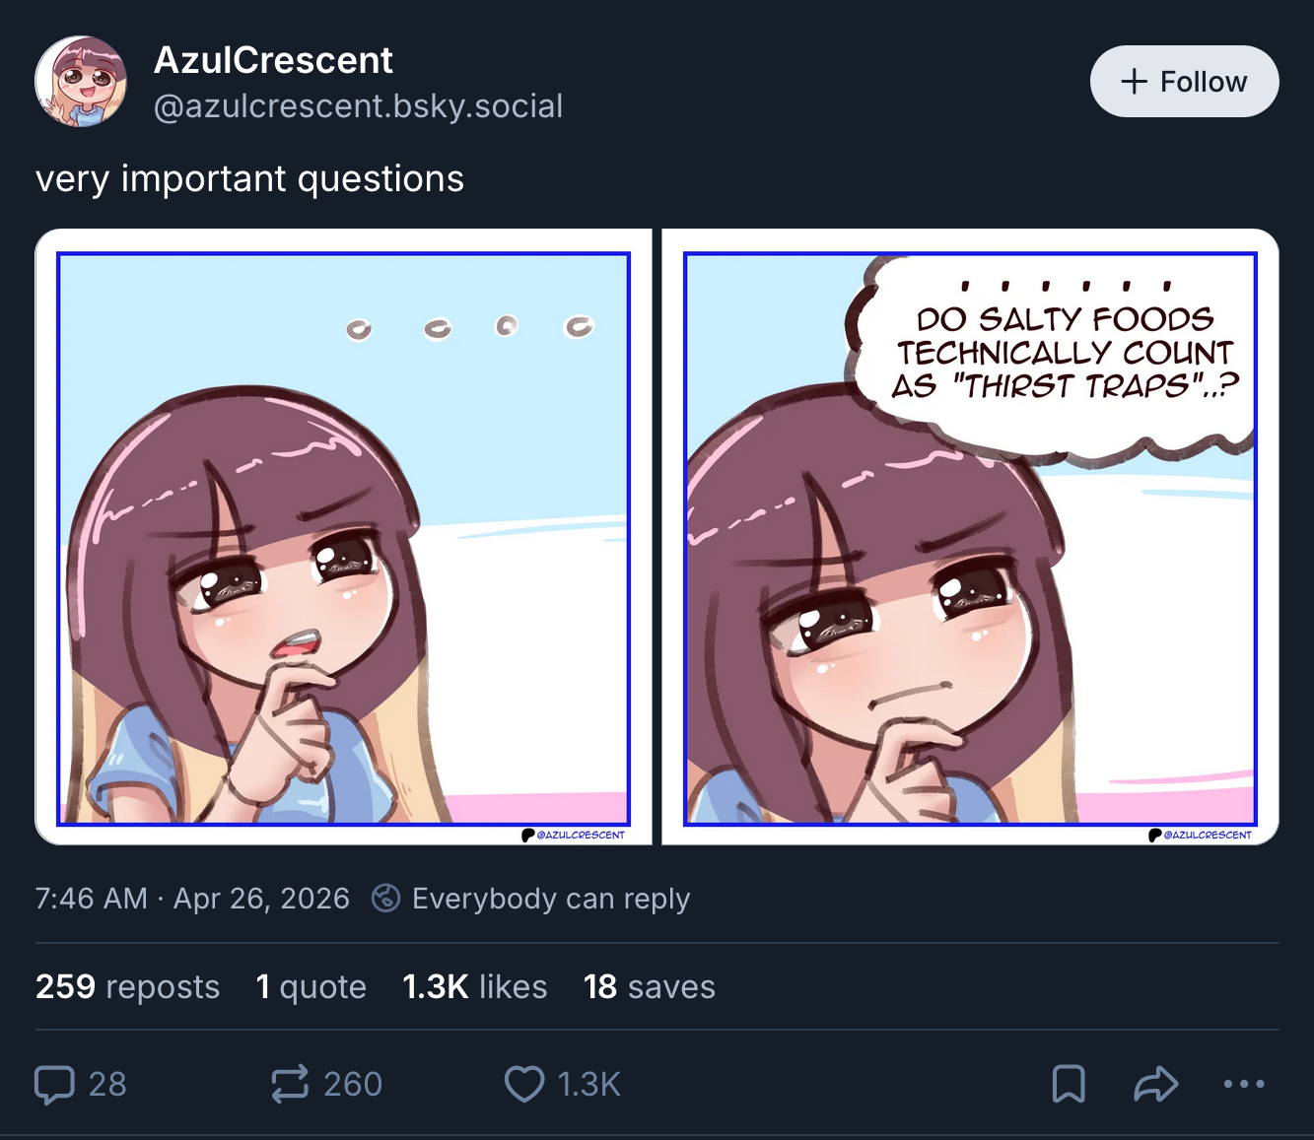Click the repost arrows icon
The image size is (1314, 1140).
(290, 1084)
